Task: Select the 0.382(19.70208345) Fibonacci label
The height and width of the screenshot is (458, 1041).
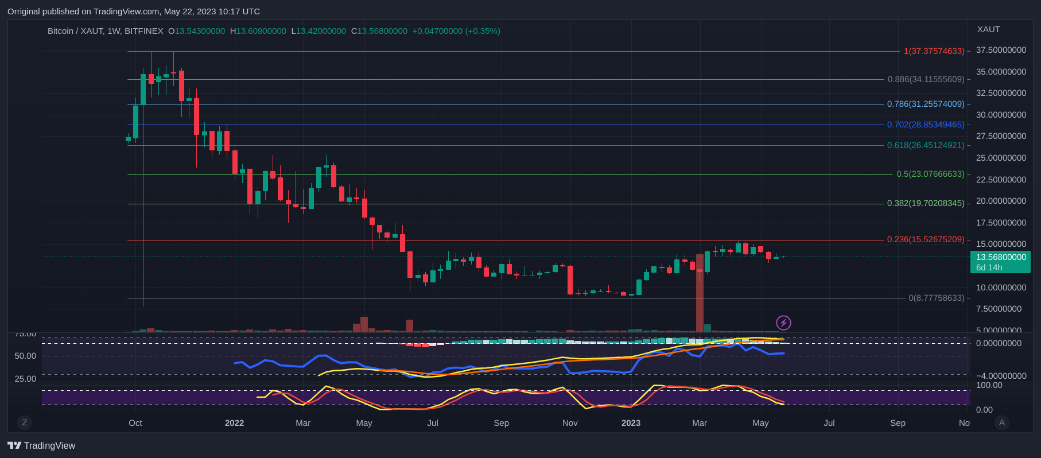Action: (x=926, y=203)
